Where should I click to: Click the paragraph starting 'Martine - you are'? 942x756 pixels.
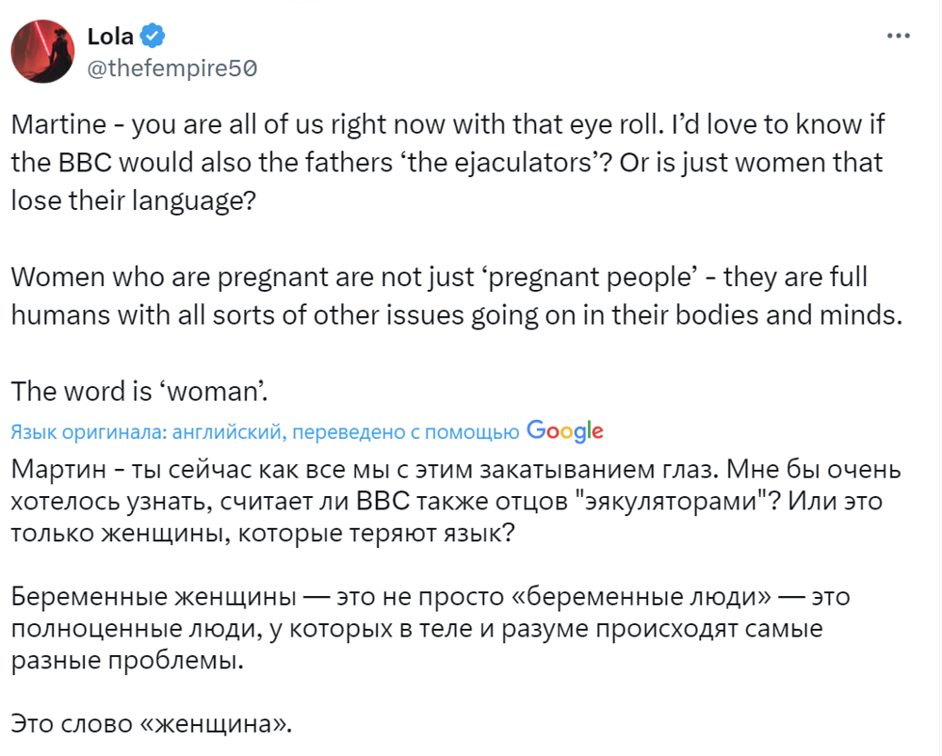(x=447, y=163)
